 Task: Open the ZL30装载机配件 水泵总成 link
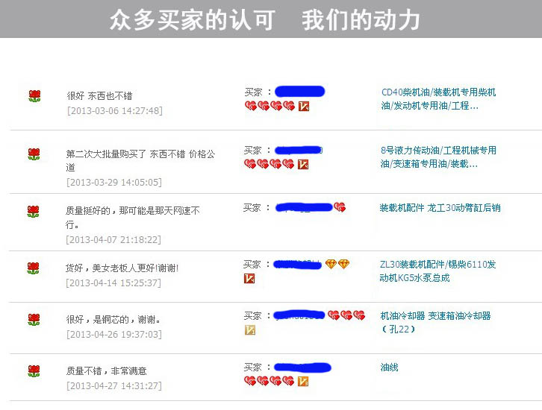pyautogui.click(x=437, y=271)
